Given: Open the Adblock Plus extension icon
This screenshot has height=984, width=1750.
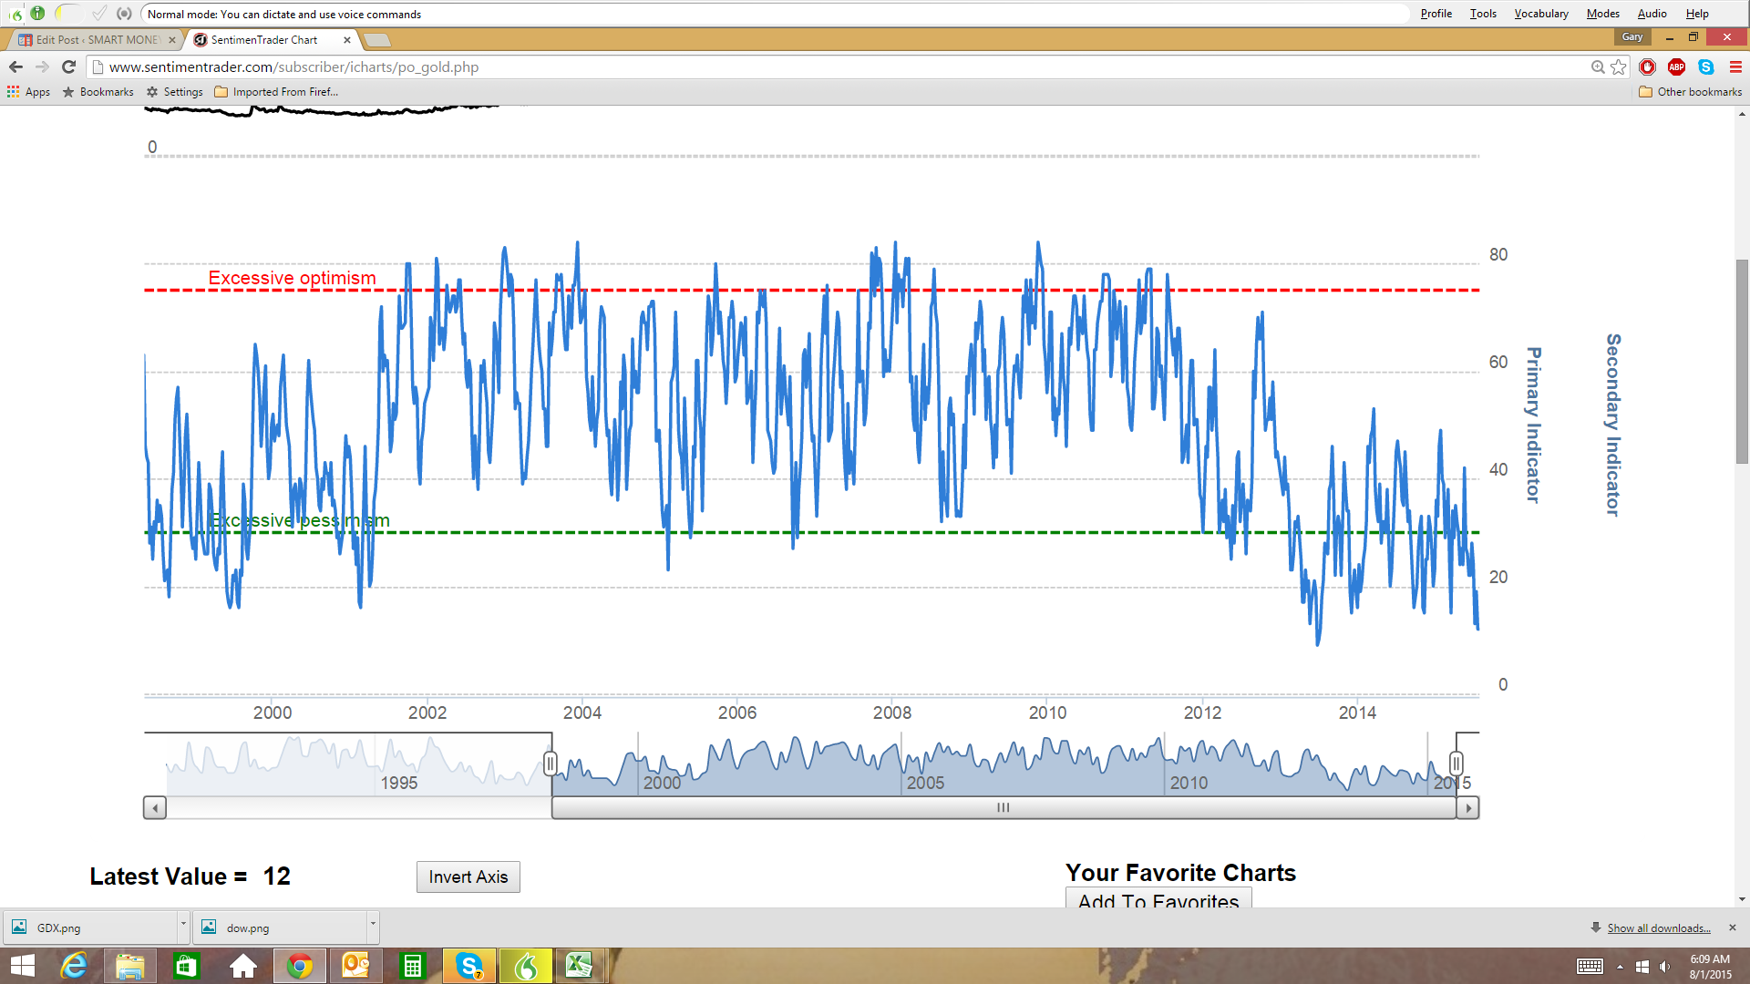Looking at the screenshot, I should point(1676,67).
